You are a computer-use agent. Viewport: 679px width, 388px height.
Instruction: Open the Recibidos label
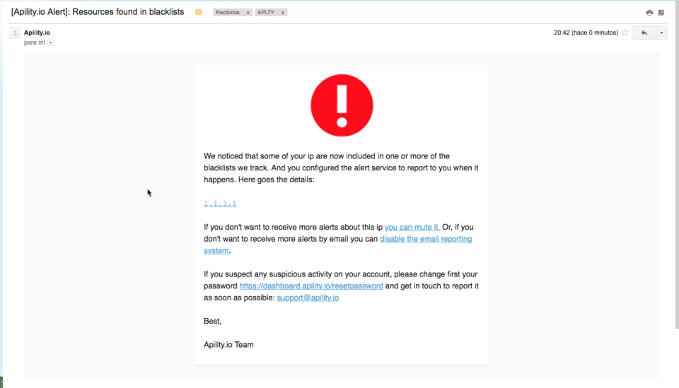[x=228, y=13]
